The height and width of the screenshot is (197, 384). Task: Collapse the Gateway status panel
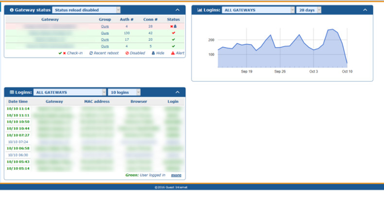(x=177, y=10)
